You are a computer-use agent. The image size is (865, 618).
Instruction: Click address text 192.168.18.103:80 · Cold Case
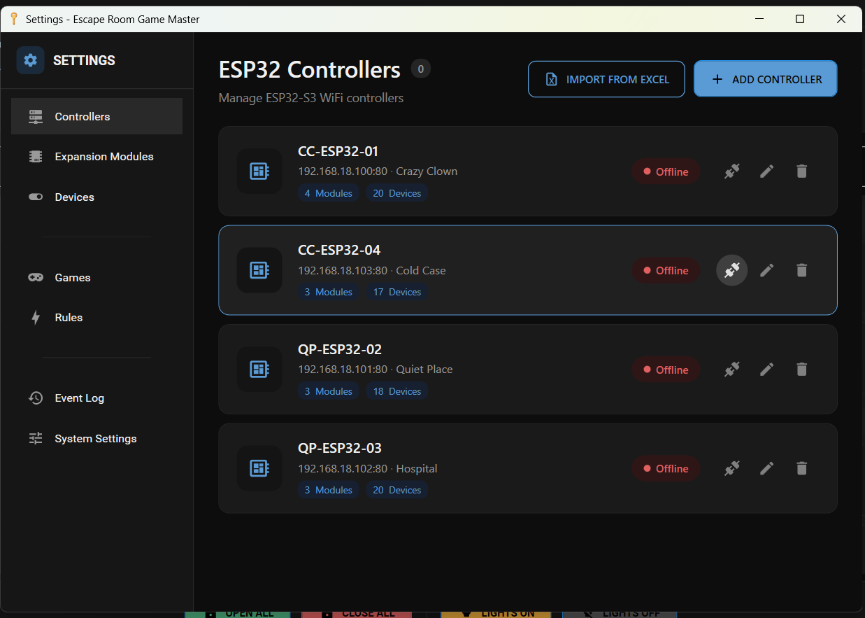click(x=372, y=270)
